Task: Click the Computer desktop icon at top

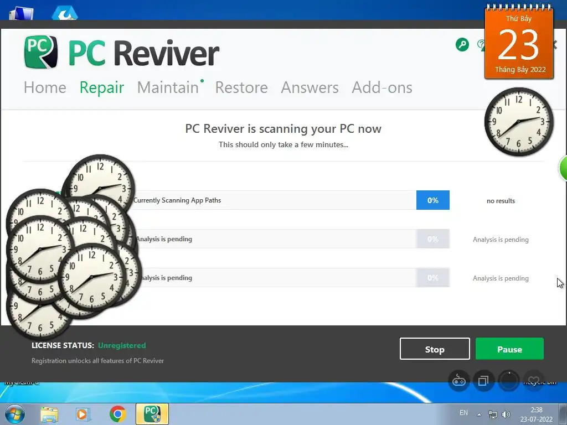Action: [x=21, y=13]
